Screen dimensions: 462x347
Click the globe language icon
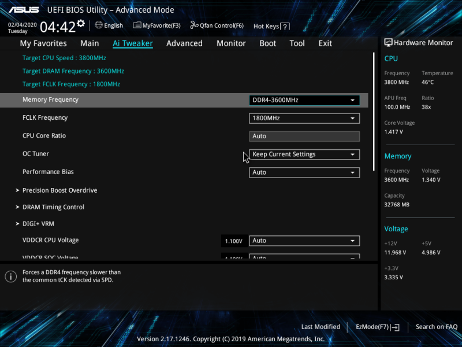pyautogui.click(x=99, y=25)
